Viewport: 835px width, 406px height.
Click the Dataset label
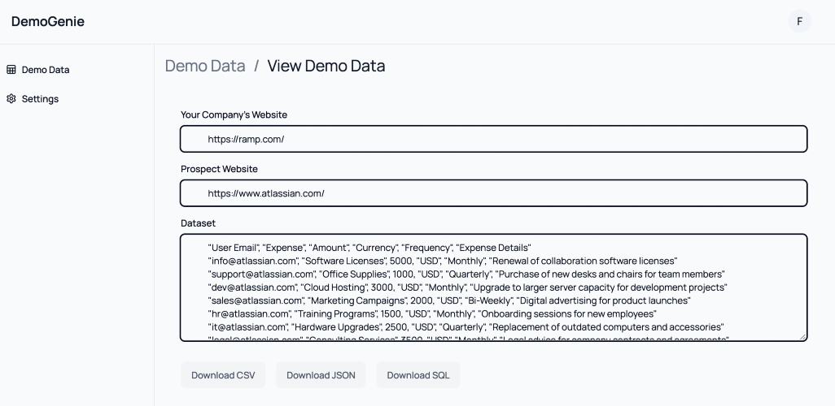[198, 223]
